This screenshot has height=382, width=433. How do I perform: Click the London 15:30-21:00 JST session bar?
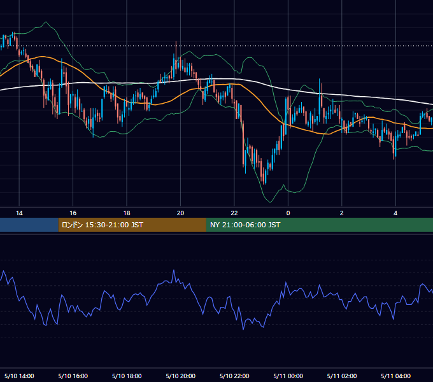(x=132, y=225)
